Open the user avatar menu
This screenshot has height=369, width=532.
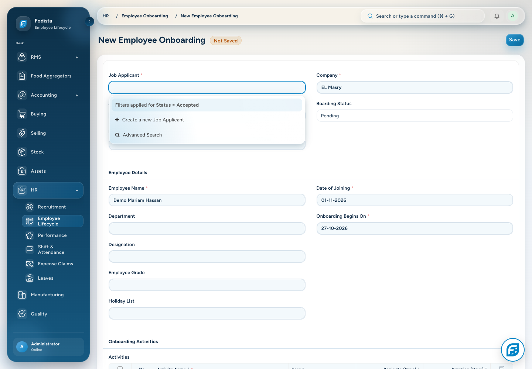click(512, 16)
